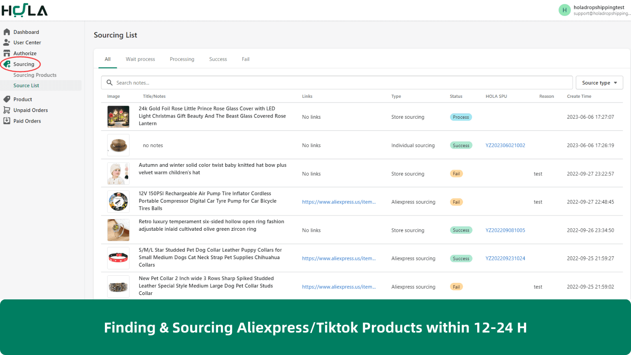Click the Product tag icon

[7, 99]
